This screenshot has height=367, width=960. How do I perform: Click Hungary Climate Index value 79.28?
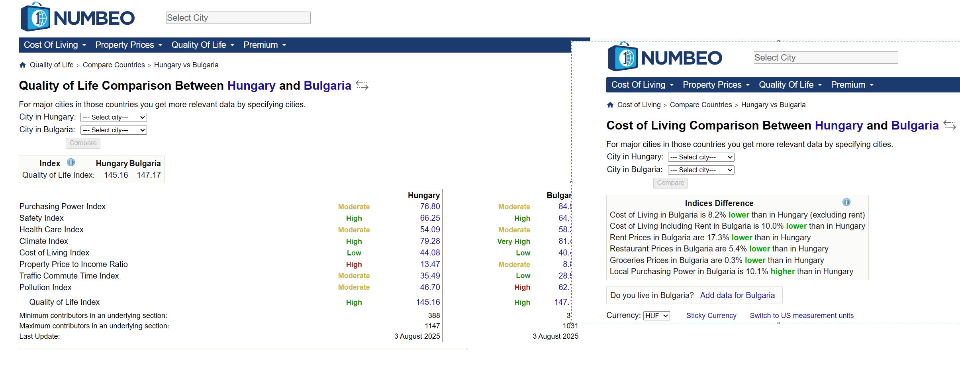pyautogui.click(x=430, y=241)
